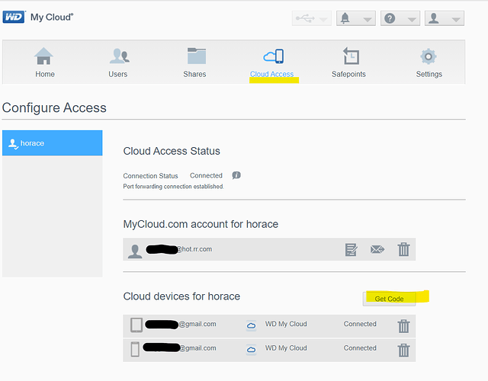Click the Users people icon
The height and width of the screenshot is (381, 488).
point(120,56)
